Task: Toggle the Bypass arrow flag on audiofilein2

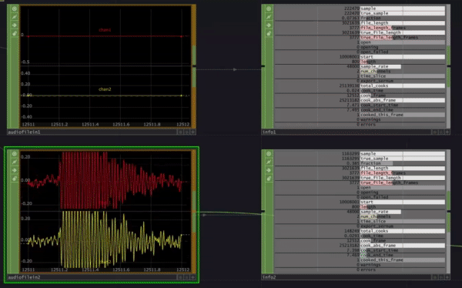Action: point(14,170)
